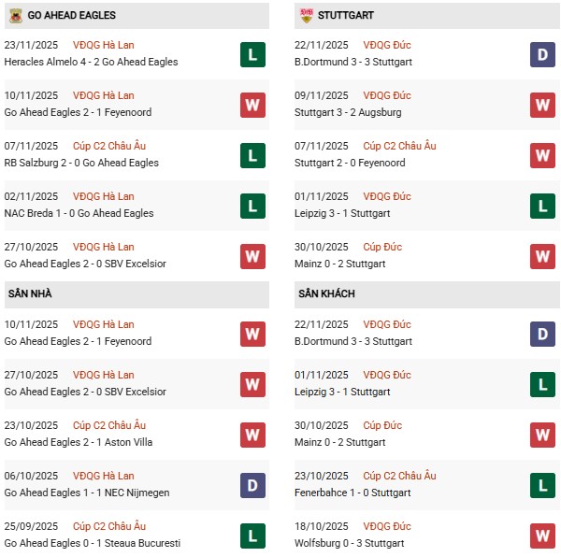Screen dimensions: 561x557
Task: Click the W badge for Wolfsburg vs Stuttgart
Action: 543,536
